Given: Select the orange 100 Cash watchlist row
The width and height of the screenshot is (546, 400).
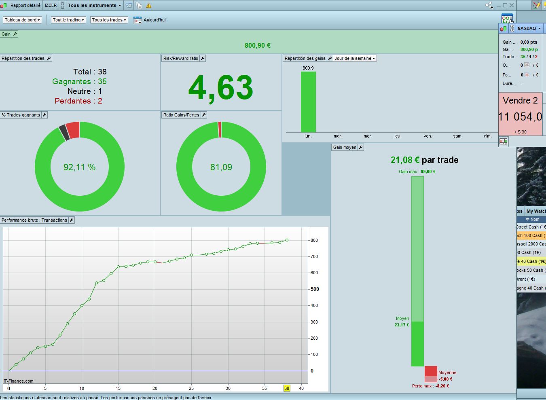Looking at the screenshot, I should 531,235.
